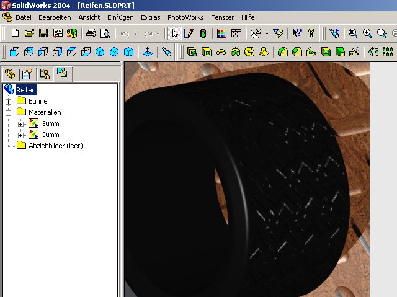Open a file with the folder icon

click(x=29, y=33)
